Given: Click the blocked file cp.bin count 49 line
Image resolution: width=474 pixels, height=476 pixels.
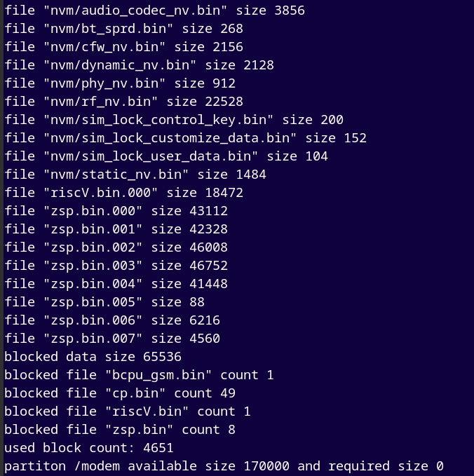Looking at the screenshot, I should pos(120,393).
